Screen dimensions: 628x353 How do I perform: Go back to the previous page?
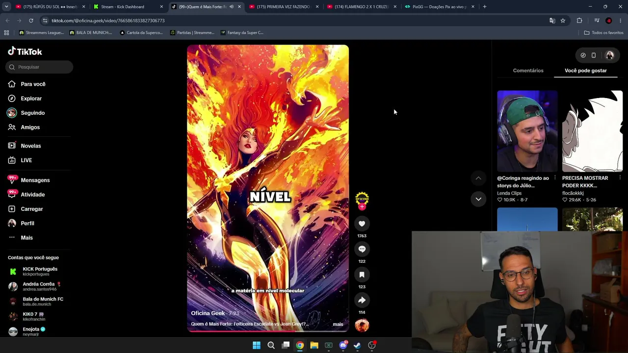(7, 21)
